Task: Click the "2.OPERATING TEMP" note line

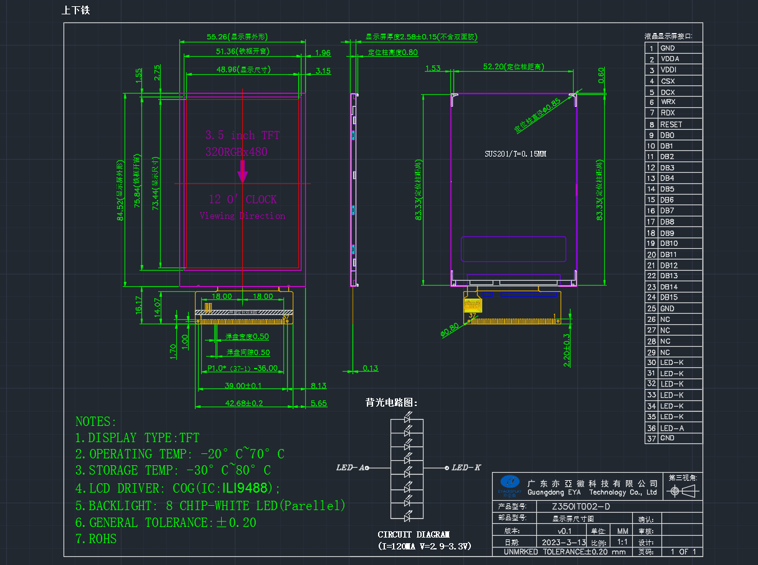Action: pos(180,454)
